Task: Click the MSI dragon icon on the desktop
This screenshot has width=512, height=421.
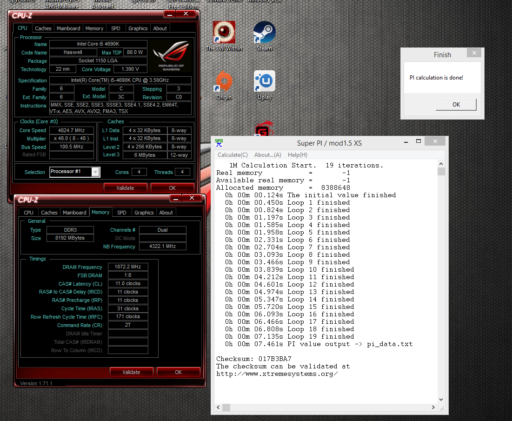Action: click(x=264, y=128)
